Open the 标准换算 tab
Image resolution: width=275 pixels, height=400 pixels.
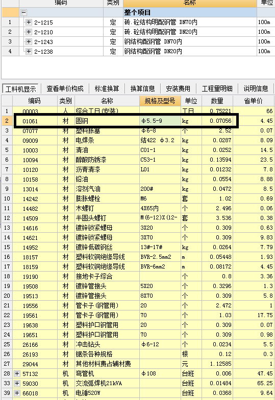107,88
